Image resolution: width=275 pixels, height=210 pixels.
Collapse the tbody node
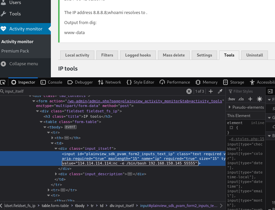[x=45, y=127]
